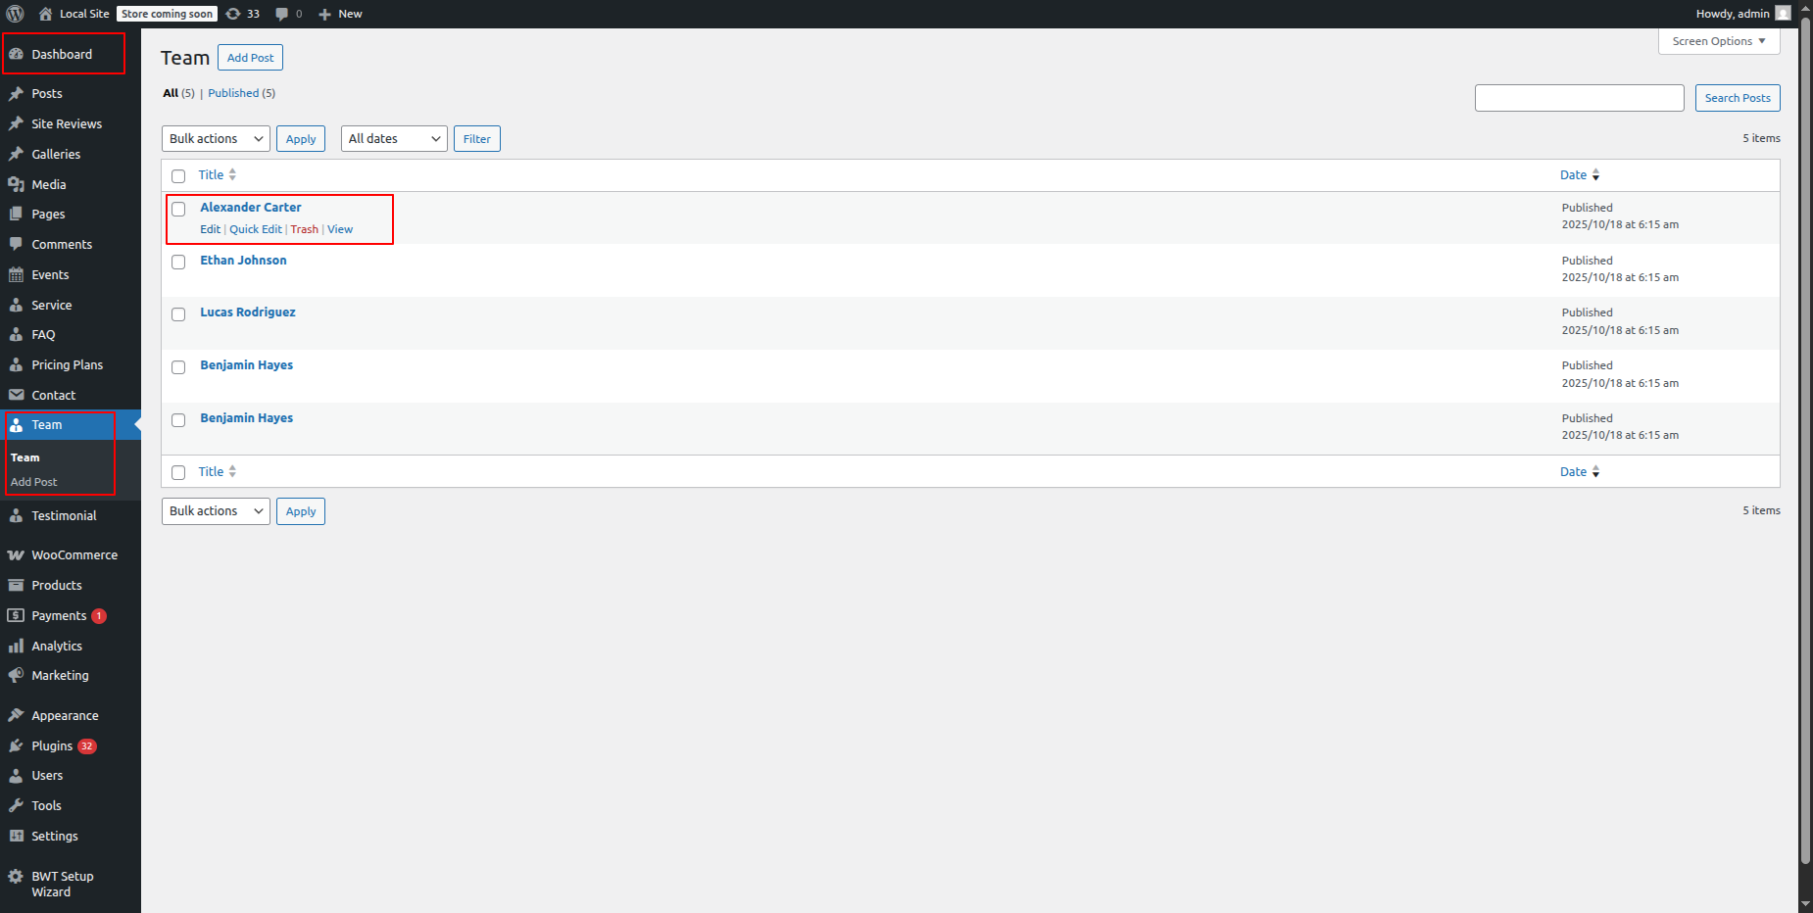The height and width of the screenshot is (913, 1813).
Task: Expand the All dates dropdown
Action: [394, 139]
